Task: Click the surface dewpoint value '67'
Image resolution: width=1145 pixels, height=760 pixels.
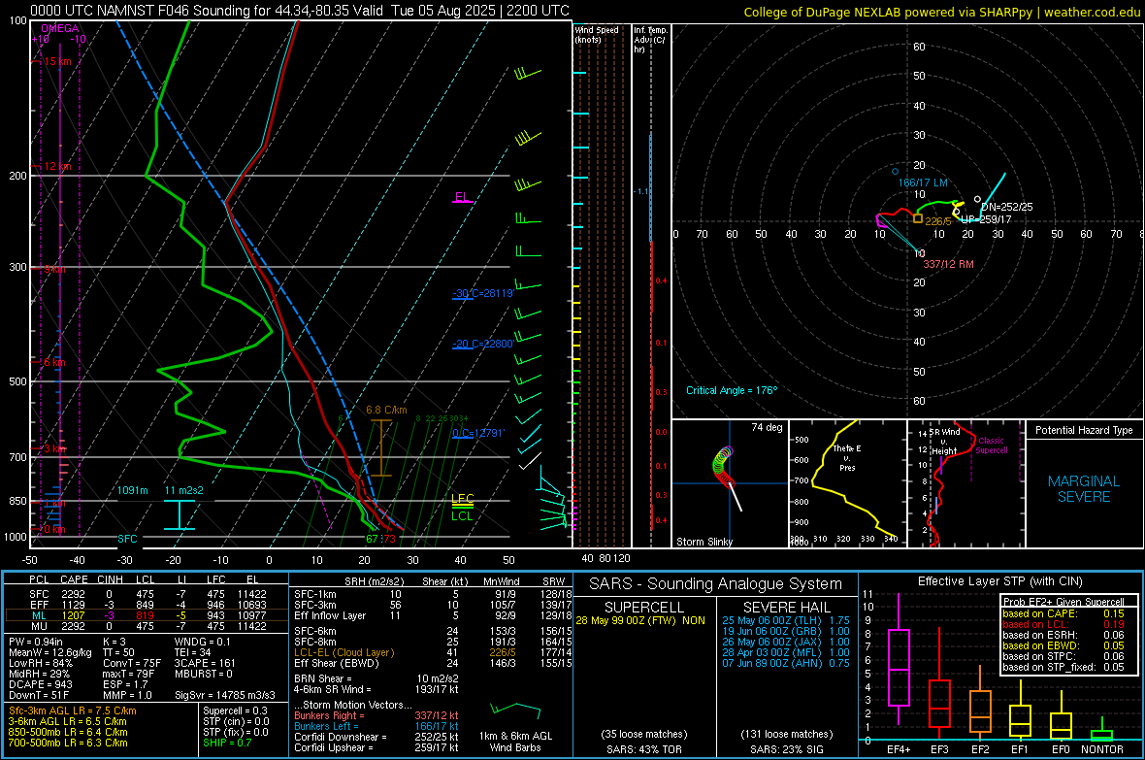Action: click(372, 539)
